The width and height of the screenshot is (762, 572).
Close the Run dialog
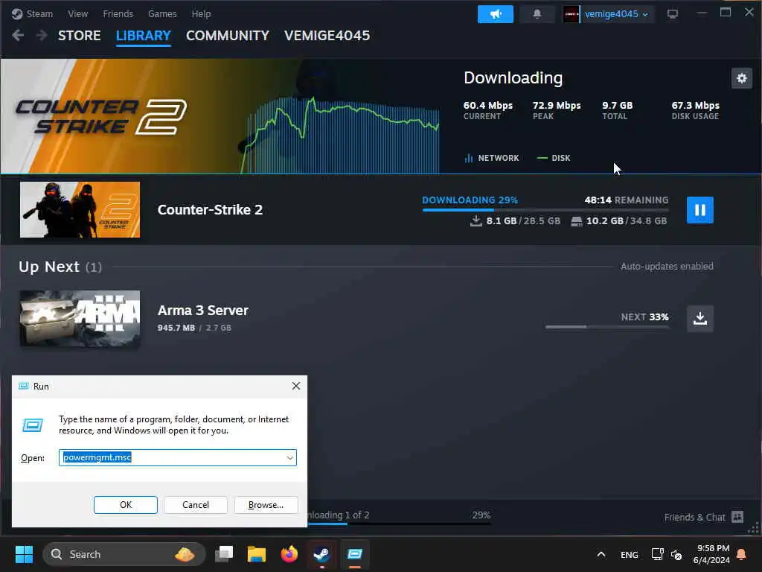click(296, 387)
